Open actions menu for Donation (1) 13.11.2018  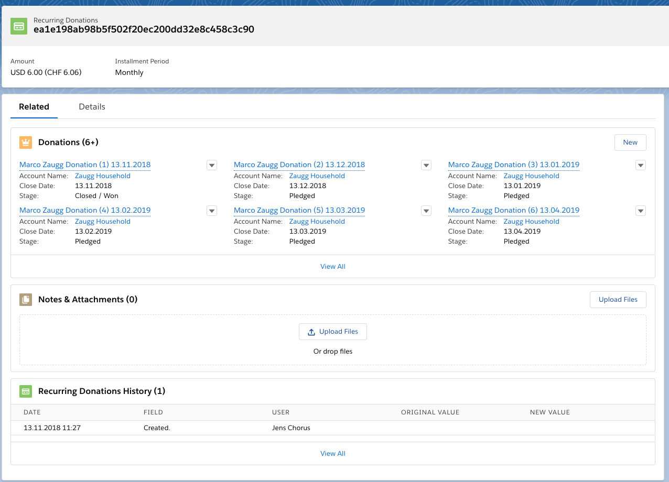212,165
